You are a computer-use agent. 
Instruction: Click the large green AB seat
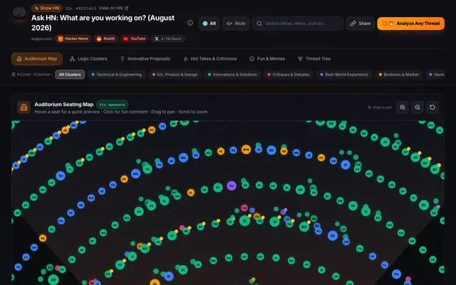tap(53, 280)
